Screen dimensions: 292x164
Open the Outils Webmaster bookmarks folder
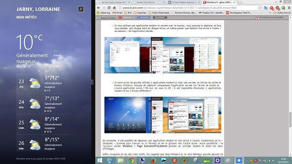tap(159, 13)
